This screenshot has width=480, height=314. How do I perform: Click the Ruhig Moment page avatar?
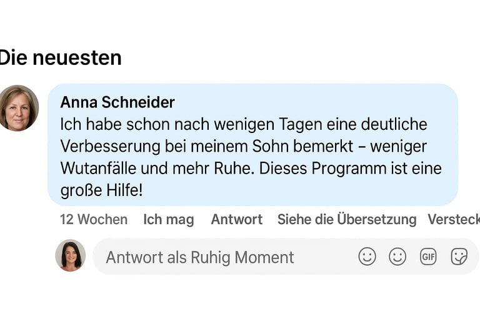click(x=70, y=256)
